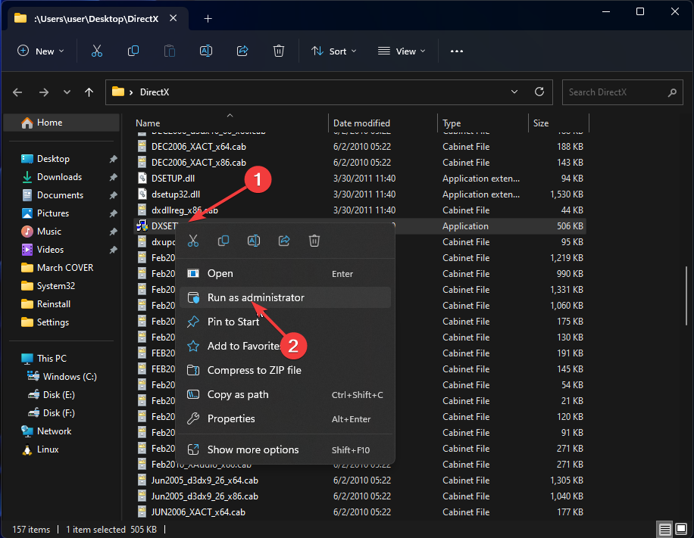Click the vertical scrollbar of file list
This screenshot has height=538, width=694.
coord(687,295)
